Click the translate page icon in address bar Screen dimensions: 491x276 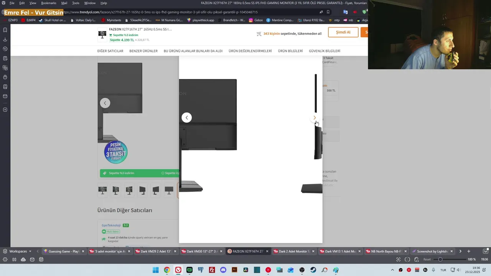click(321, 12)
